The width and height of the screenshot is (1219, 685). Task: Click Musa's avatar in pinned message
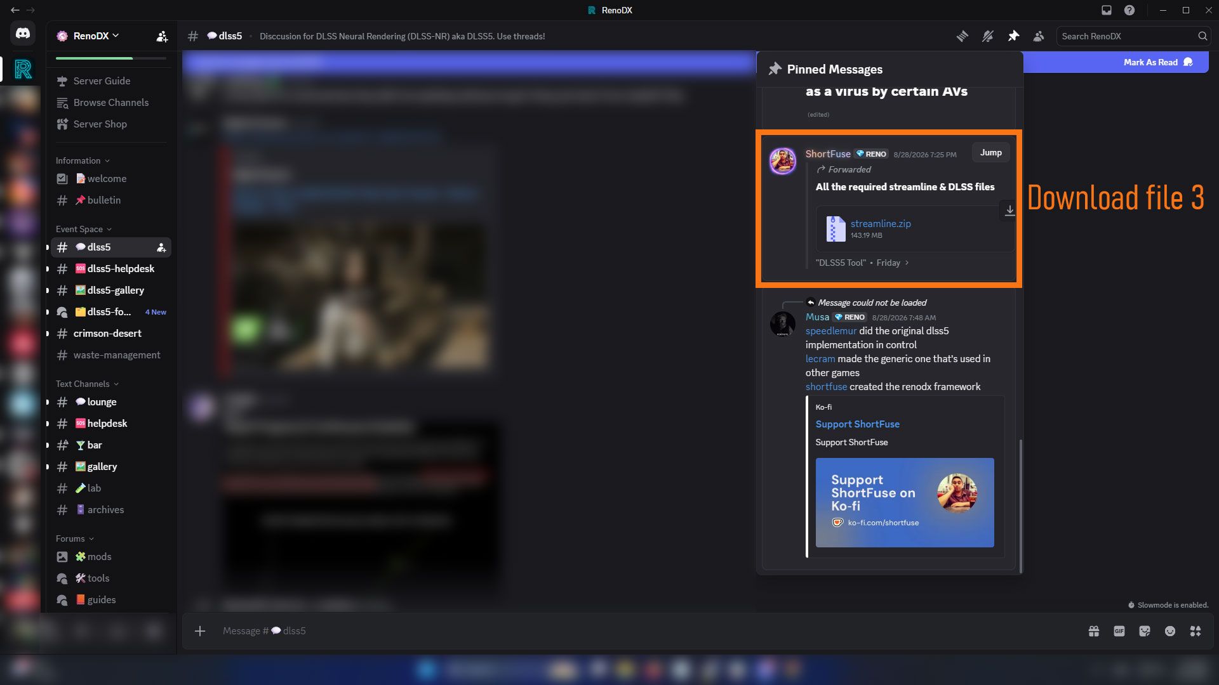[783, 324]
